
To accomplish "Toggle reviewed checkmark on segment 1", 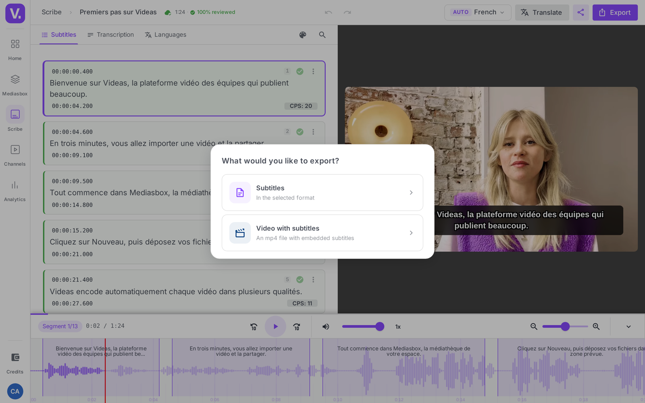I will tap(300, 71).
